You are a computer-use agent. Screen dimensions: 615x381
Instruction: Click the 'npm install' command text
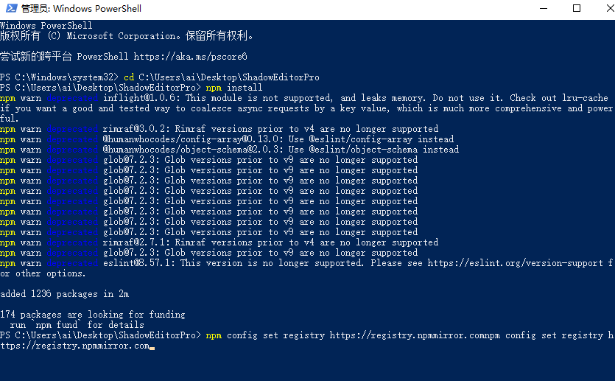pyautogui.click(x=234, y=88)
